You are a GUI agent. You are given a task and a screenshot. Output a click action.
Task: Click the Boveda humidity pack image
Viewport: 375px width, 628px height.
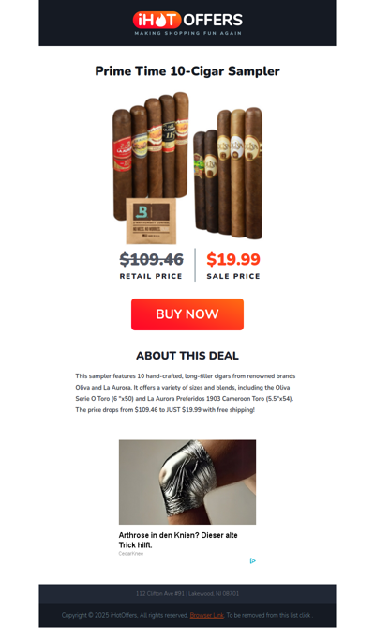click(151, 221)
